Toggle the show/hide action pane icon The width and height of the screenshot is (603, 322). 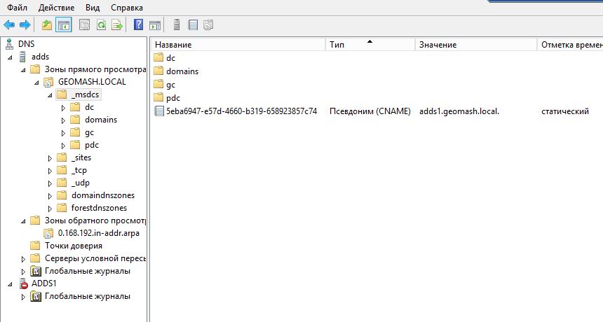click(x=155, y=25)
